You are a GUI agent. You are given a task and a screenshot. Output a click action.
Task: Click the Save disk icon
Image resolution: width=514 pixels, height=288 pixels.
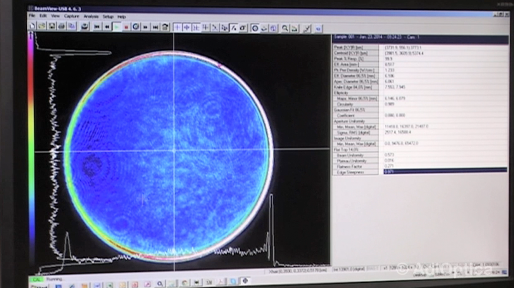click(x=52, y=26)
